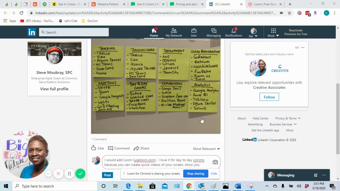340x191 pixels.
Task: Expand Privacy & Terms footer menu
Action: [x=288, y=118]
